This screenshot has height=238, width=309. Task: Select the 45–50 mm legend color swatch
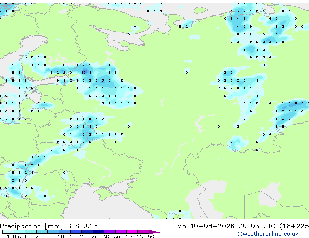click(143, 232)
